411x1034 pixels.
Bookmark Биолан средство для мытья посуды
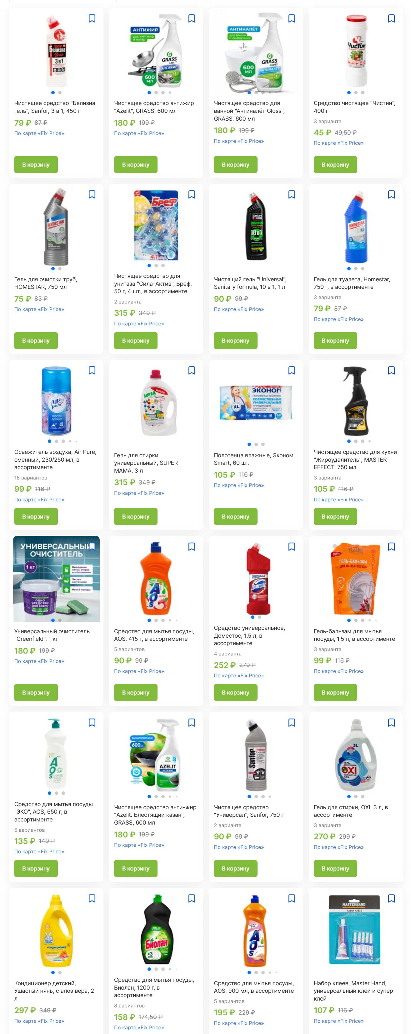(192, 898)
